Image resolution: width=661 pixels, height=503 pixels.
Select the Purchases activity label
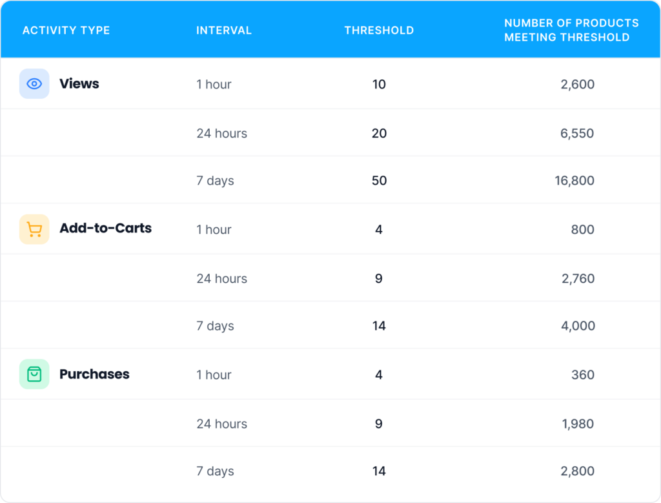pyautogui.click(x=94, y=375)
